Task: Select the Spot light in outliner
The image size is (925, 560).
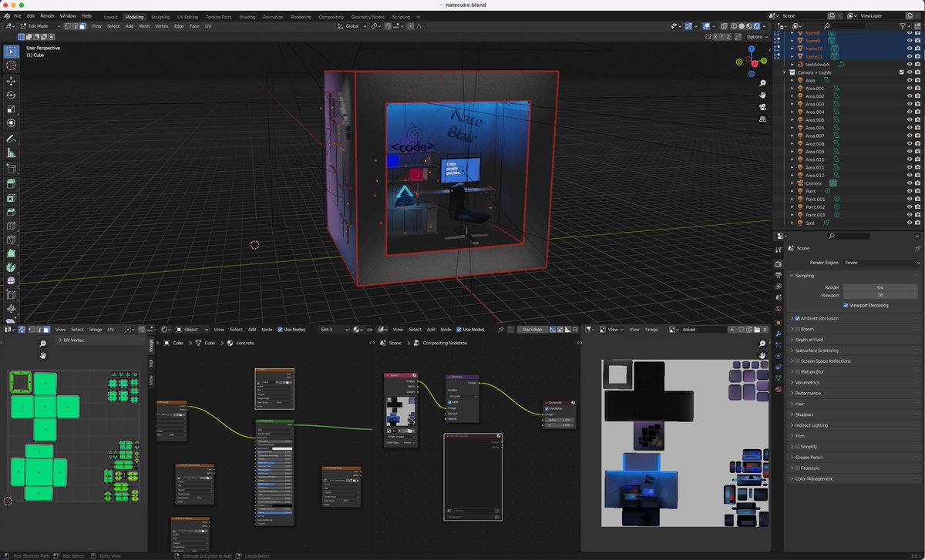Action: [809, 223]
